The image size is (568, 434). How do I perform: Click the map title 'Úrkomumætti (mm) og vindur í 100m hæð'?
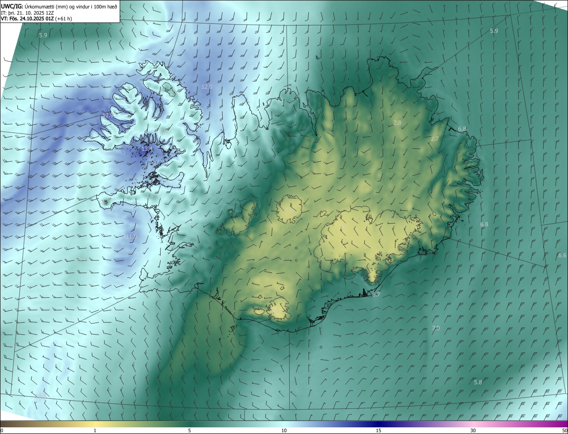click(71, 6)
